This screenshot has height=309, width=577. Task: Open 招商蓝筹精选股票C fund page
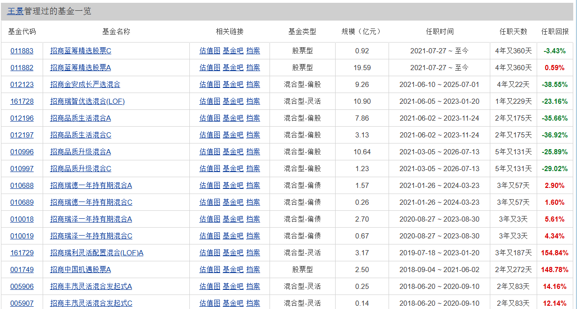coord(81,51)
